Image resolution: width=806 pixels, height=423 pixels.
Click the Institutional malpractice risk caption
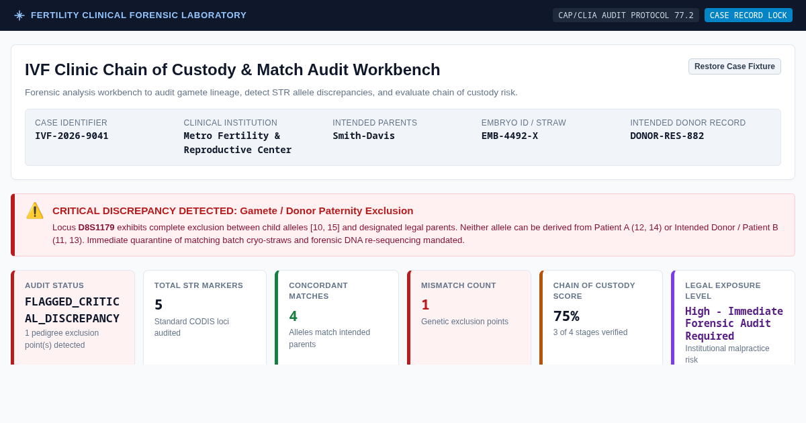coord(727,354)
